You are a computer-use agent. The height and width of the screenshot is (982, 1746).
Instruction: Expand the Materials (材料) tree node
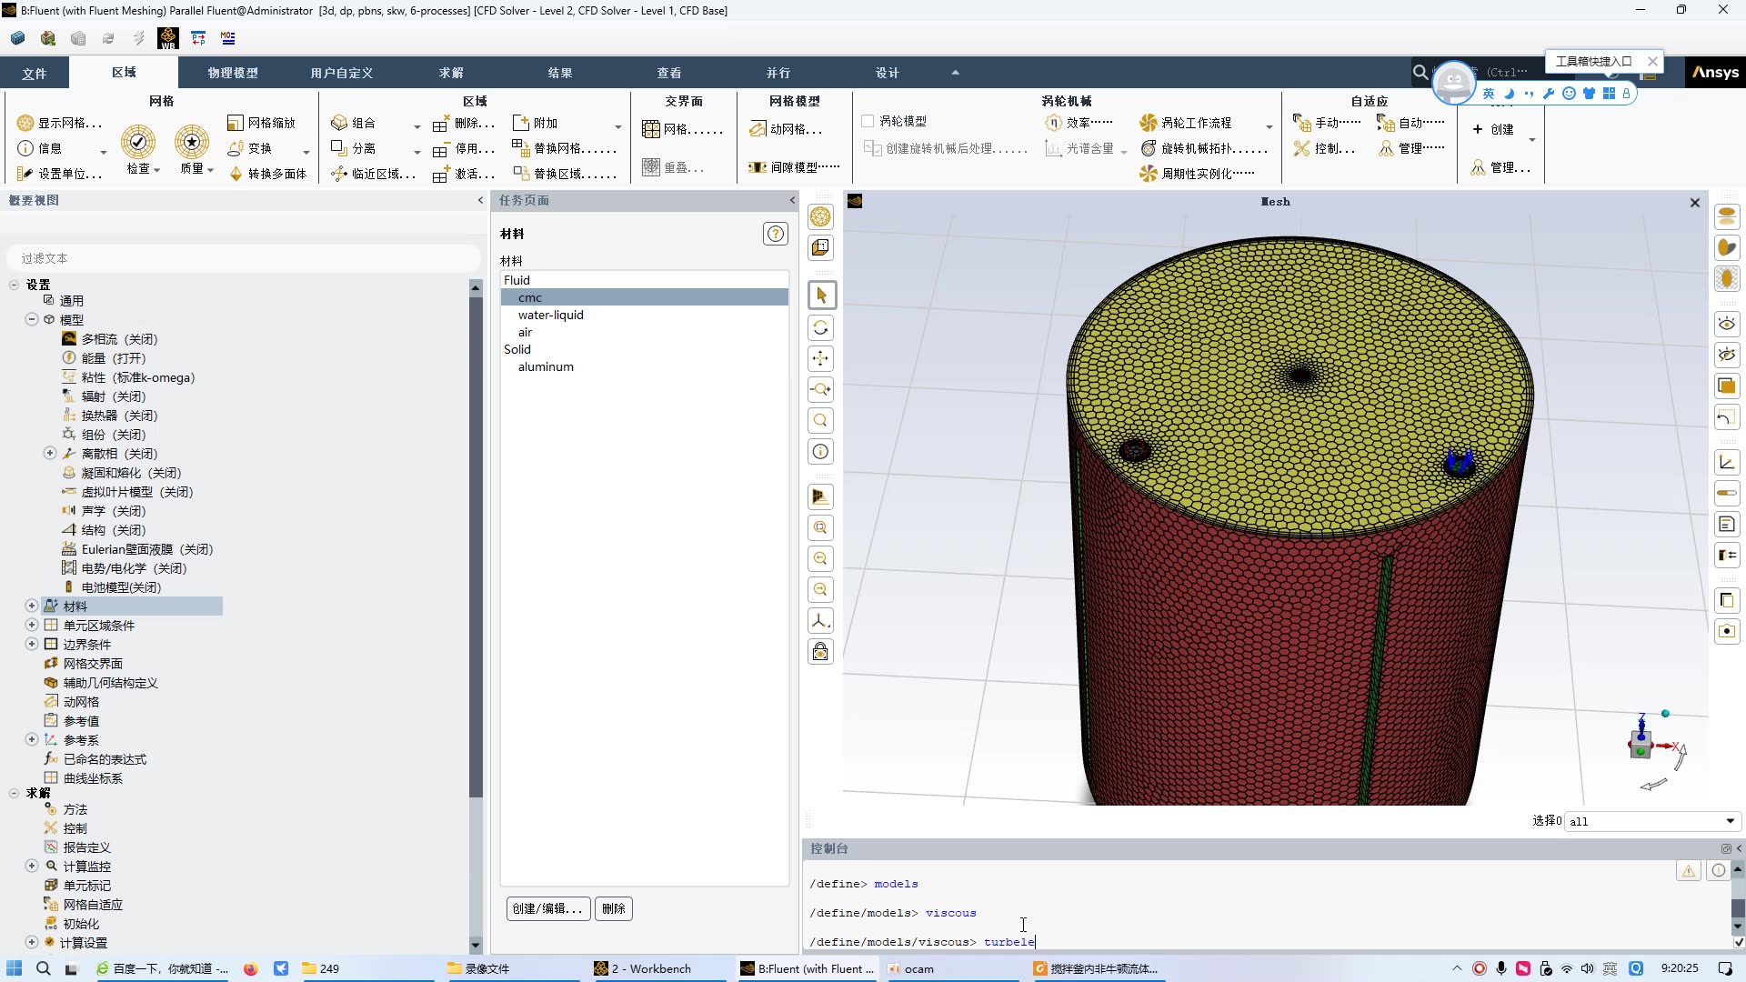point(32,606)
